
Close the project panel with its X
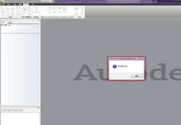tap(39, 20)
